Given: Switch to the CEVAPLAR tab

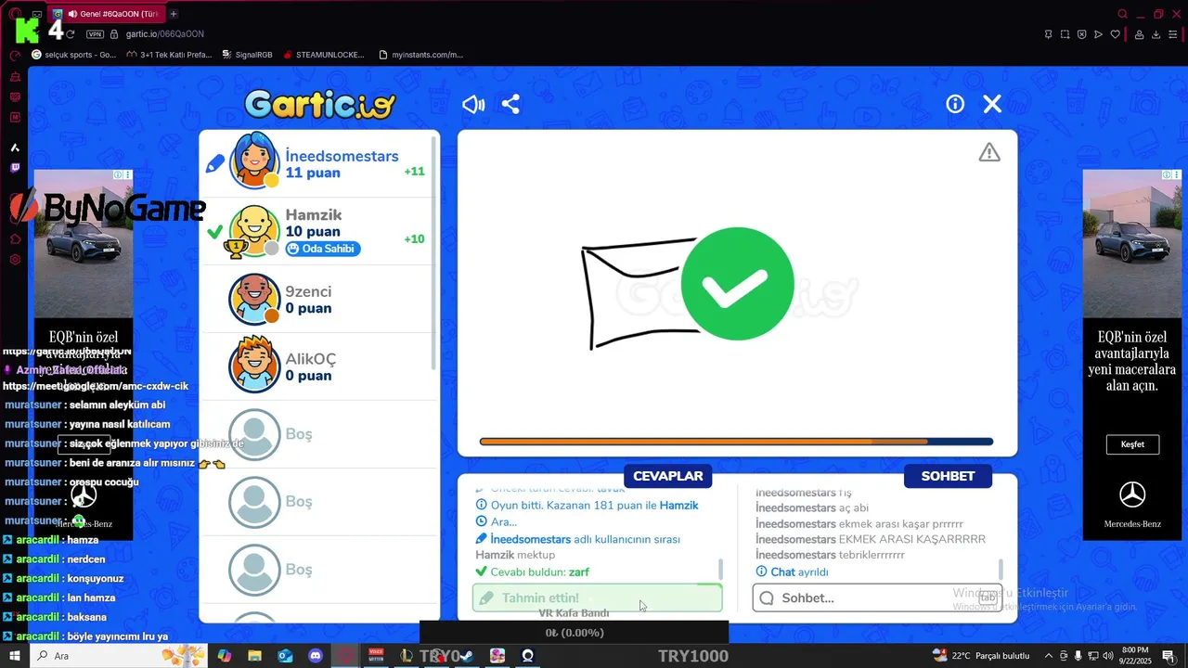Looking at the screenshot, I should tap(668, 476).
